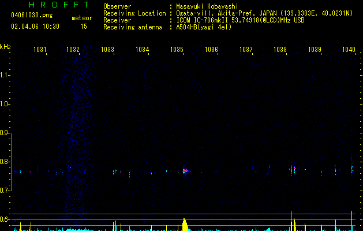Screen dimensions: 363x231
Task: Click the noise band at 1032
Action: pos(78,139)
